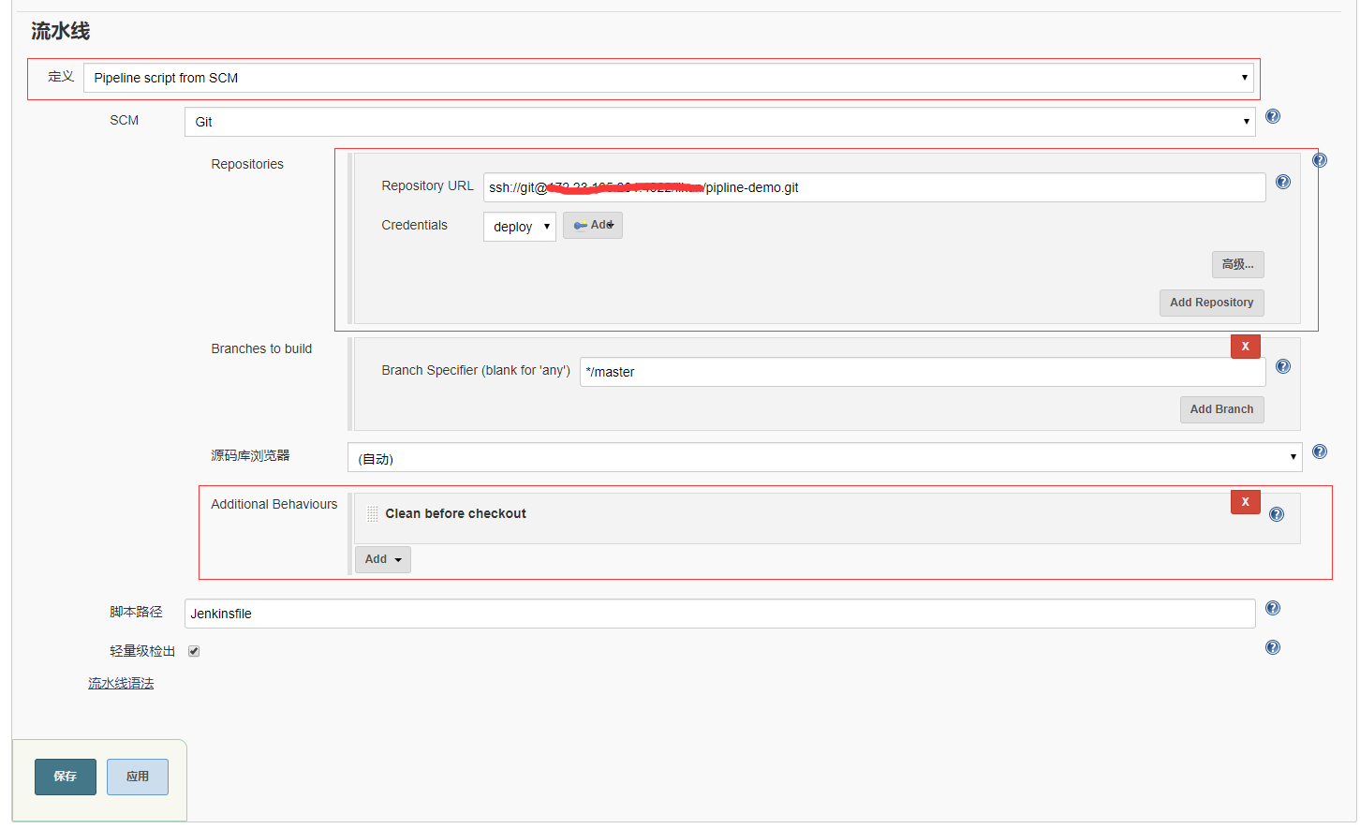Screen dimensions: 1360x829
Task: Click the help icon next to 轻量级检出
Action: (x=1272, y=646)
